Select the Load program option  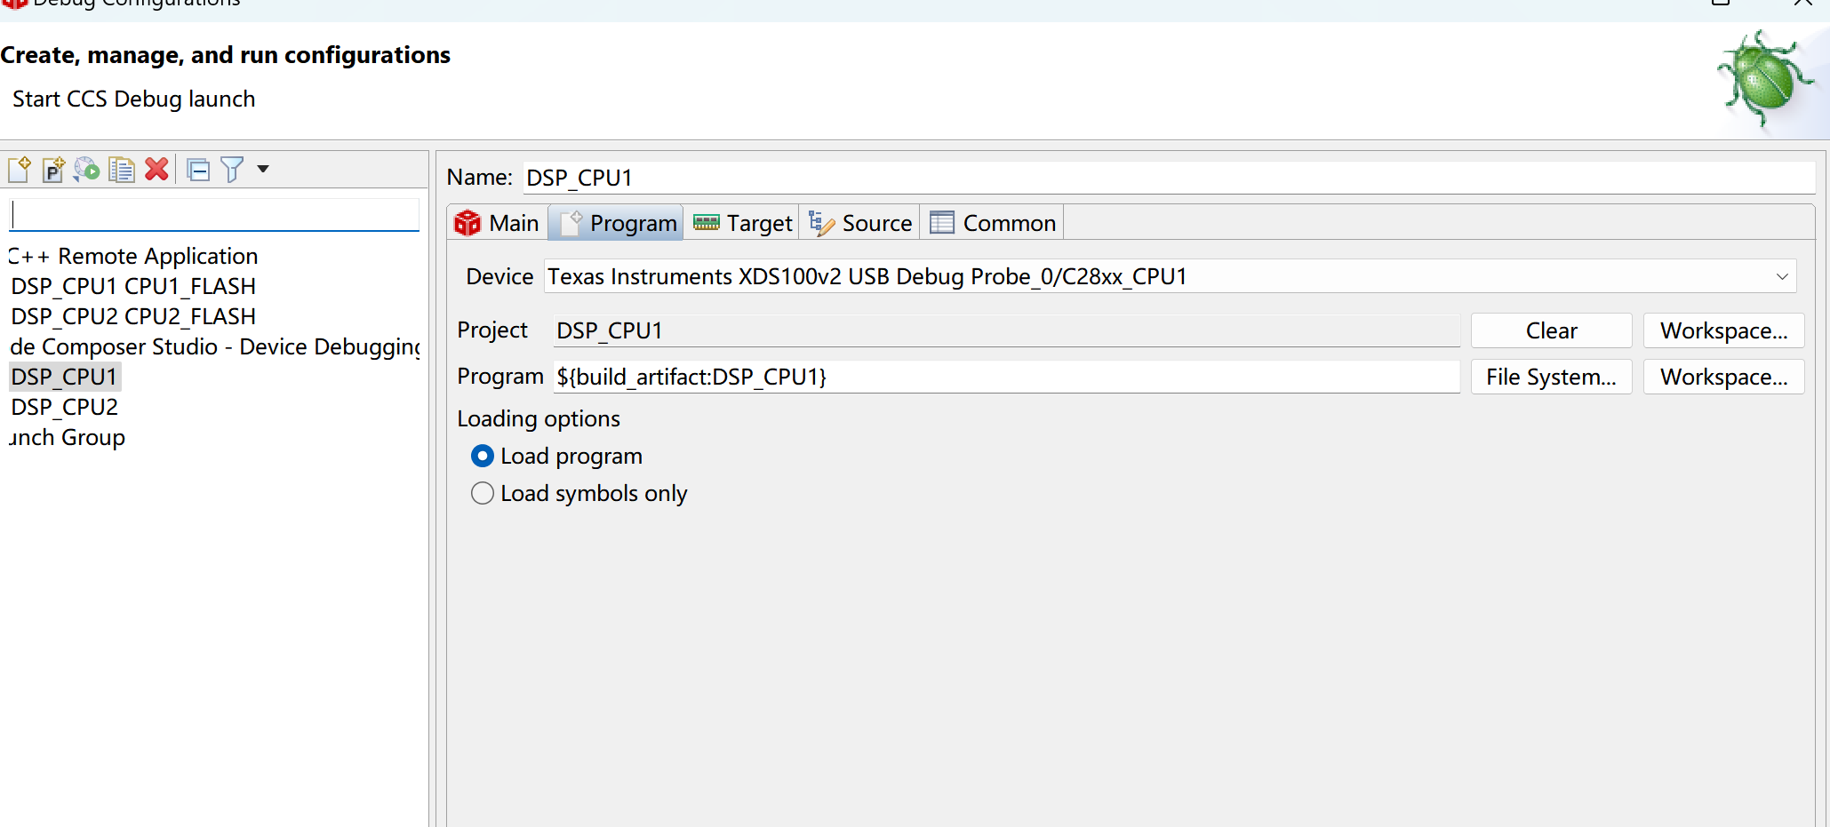coord(482,456)
